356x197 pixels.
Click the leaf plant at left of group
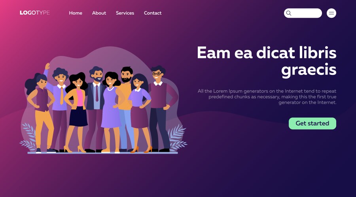pos(28,136)
